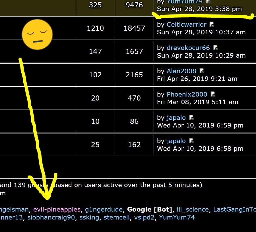This screenshot has width=256, height=232.
Task: Open Celticwarrior's user profile link
Action: pyautogui.click(x=186, y=25)
